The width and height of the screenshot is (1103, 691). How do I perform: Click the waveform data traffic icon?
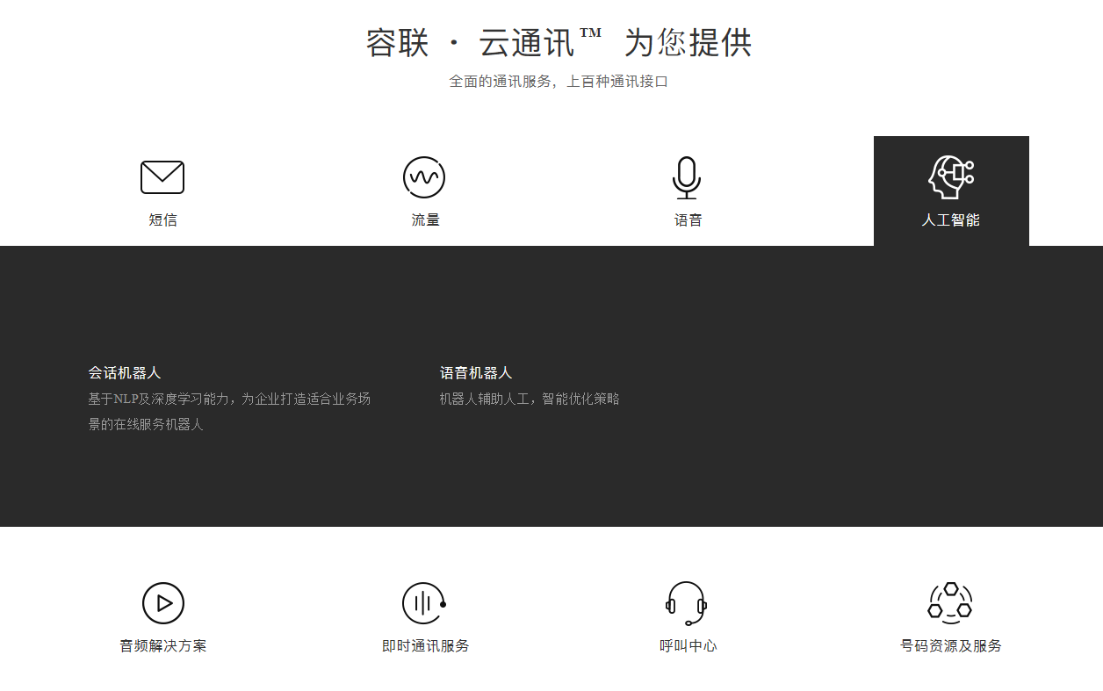[x=424, y=177]
